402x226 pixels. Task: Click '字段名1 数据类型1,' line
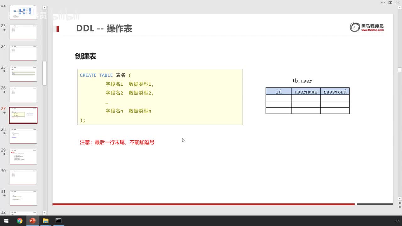click(x=130, y=84)
